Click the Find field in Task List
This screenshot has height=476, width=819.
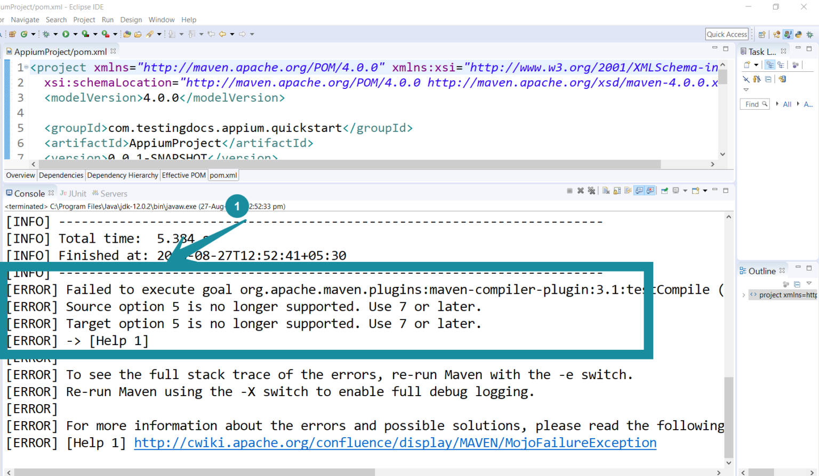click(754, 104)
